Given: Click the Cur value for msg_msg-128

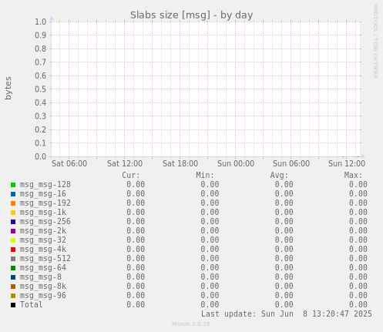Looking at the screenshot, I should pos(136,185).
